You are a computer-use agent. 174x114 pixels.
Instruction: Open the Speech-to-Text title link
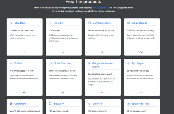pos(140,104)
